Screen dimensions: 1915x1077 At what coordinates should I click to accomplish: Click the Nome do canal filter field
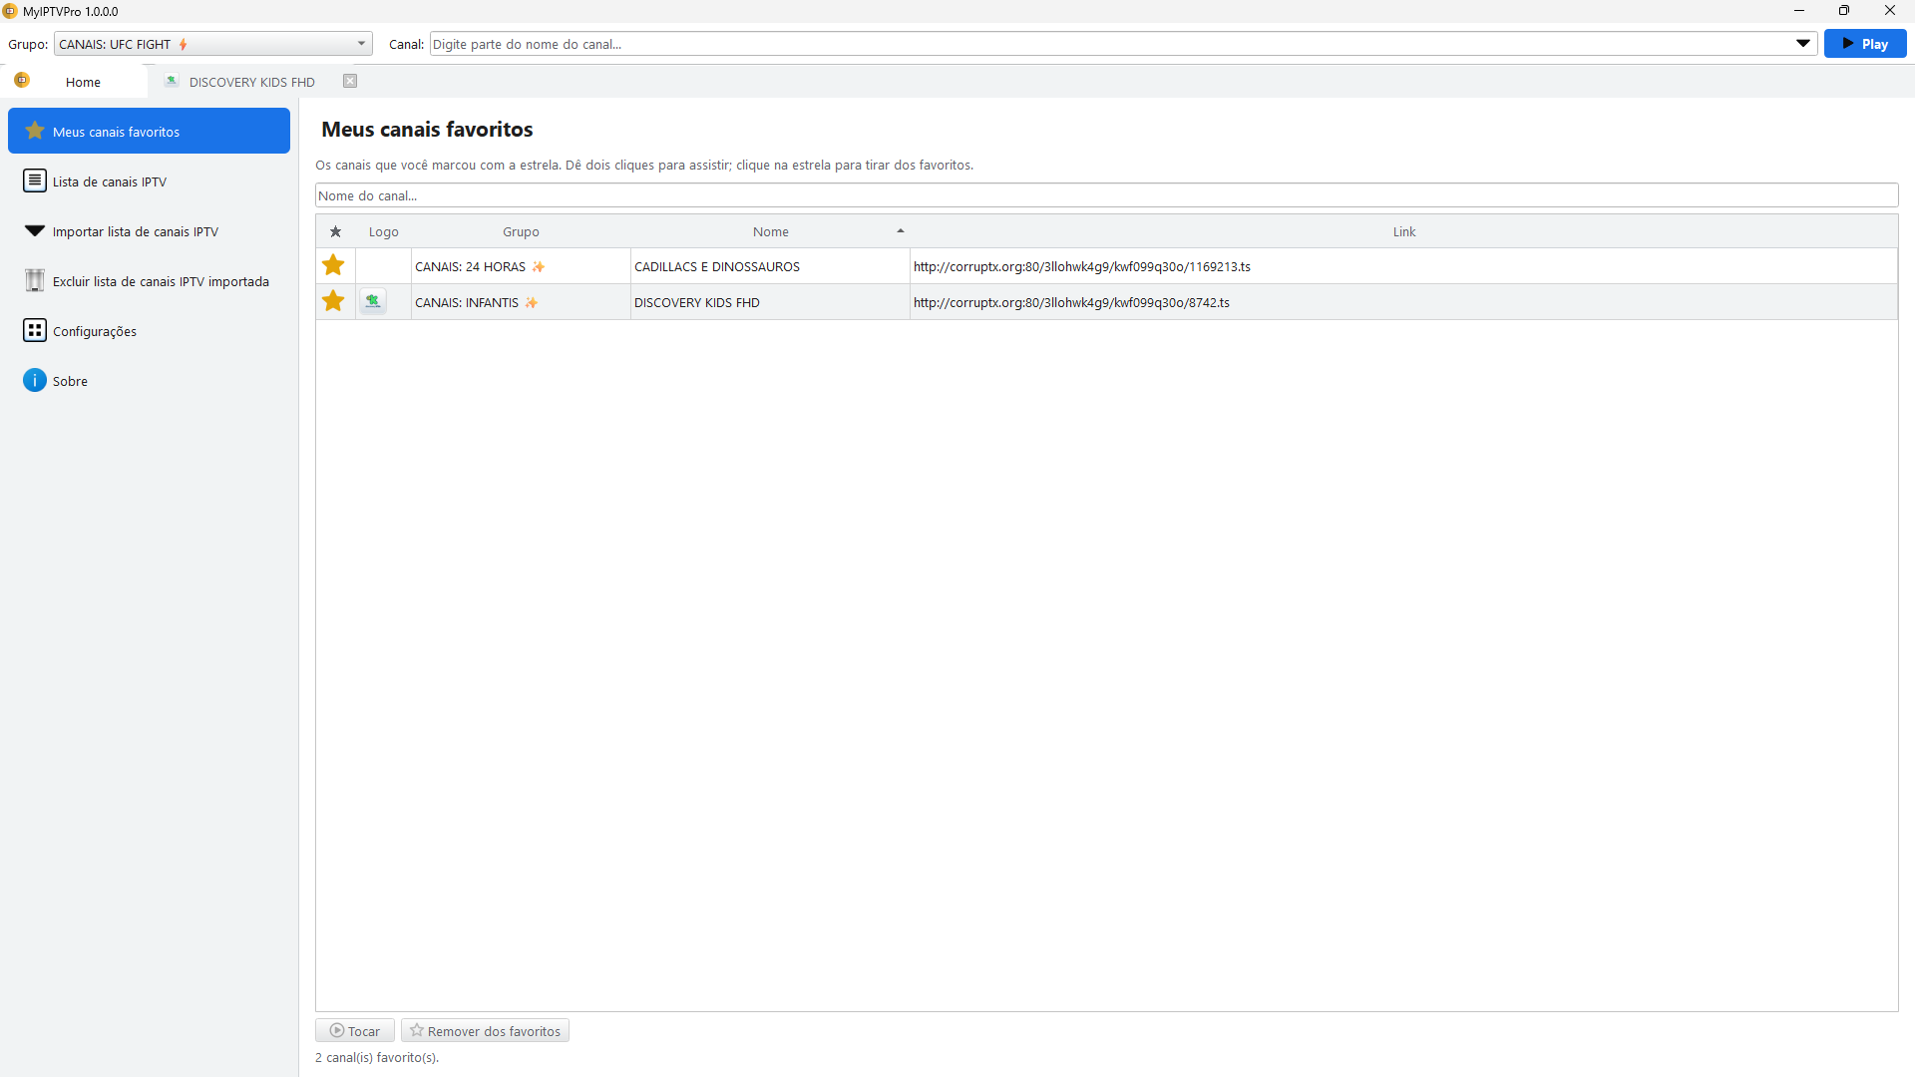[1106, 195]
